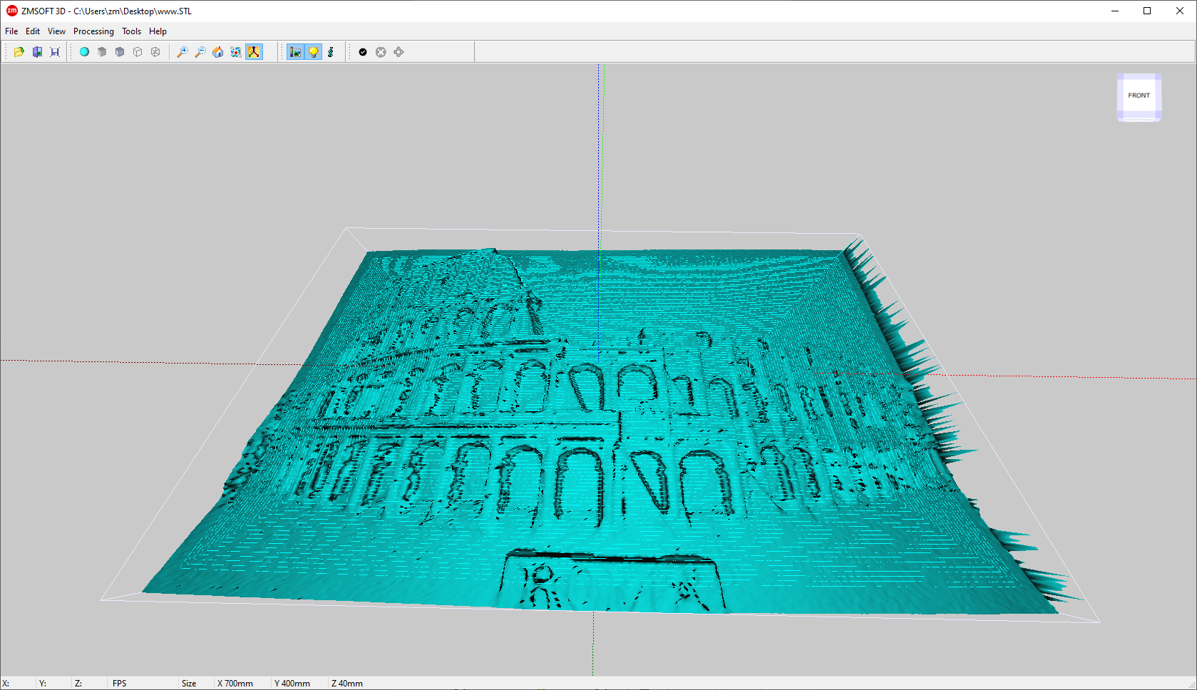Maximize the ZMSOFT 3D window

pyautogui.click(x=1147, y=11)
